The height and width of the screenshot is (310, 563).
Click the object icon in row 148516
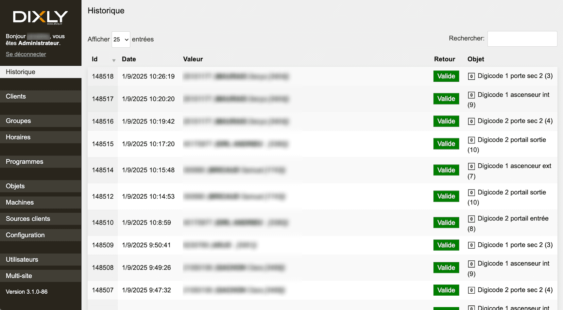click(x=471, y=122)
